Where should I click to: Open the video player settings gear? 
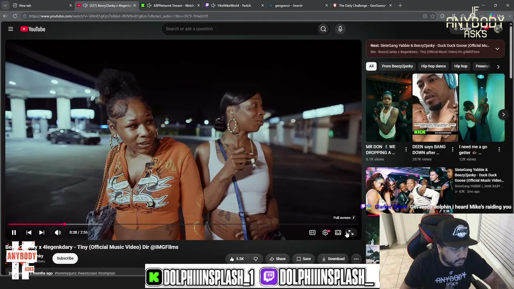click(x=325, y=232)
